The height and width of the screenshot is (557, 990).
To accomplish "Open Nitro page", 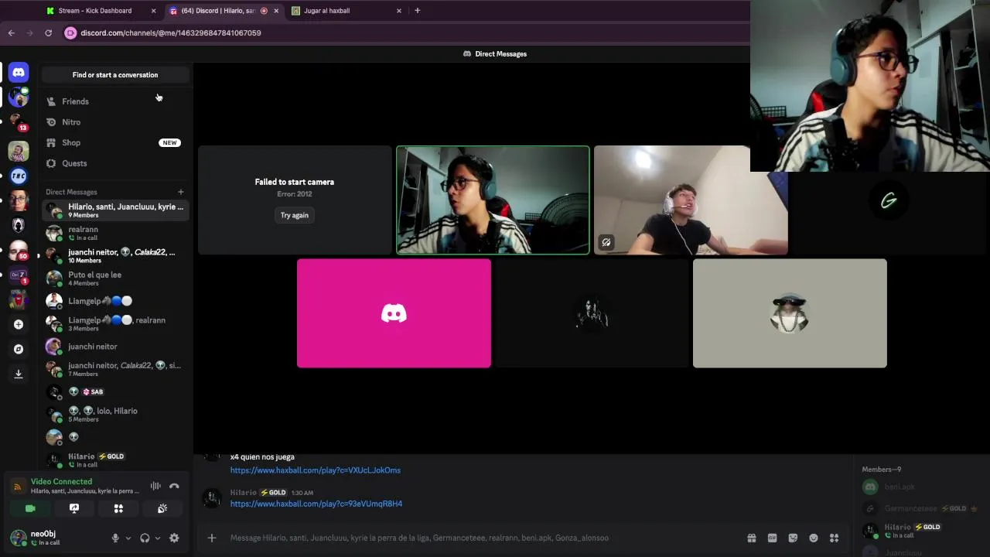I will (114, 122).
